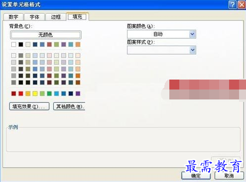Open 填充效果 dialog button
The image size is (246, 182).
click(29, 106)
